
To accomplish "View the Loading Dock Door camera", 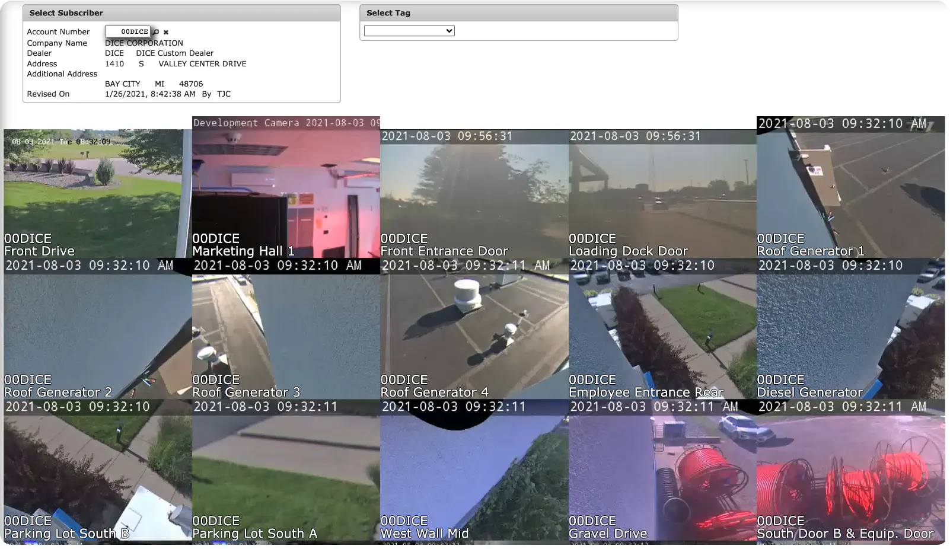I will pyautogui.click(x=662, y=193).
